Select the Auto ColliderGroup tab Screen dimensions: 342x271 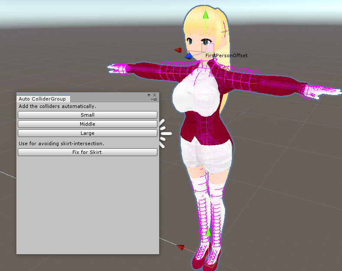(42, 99)
